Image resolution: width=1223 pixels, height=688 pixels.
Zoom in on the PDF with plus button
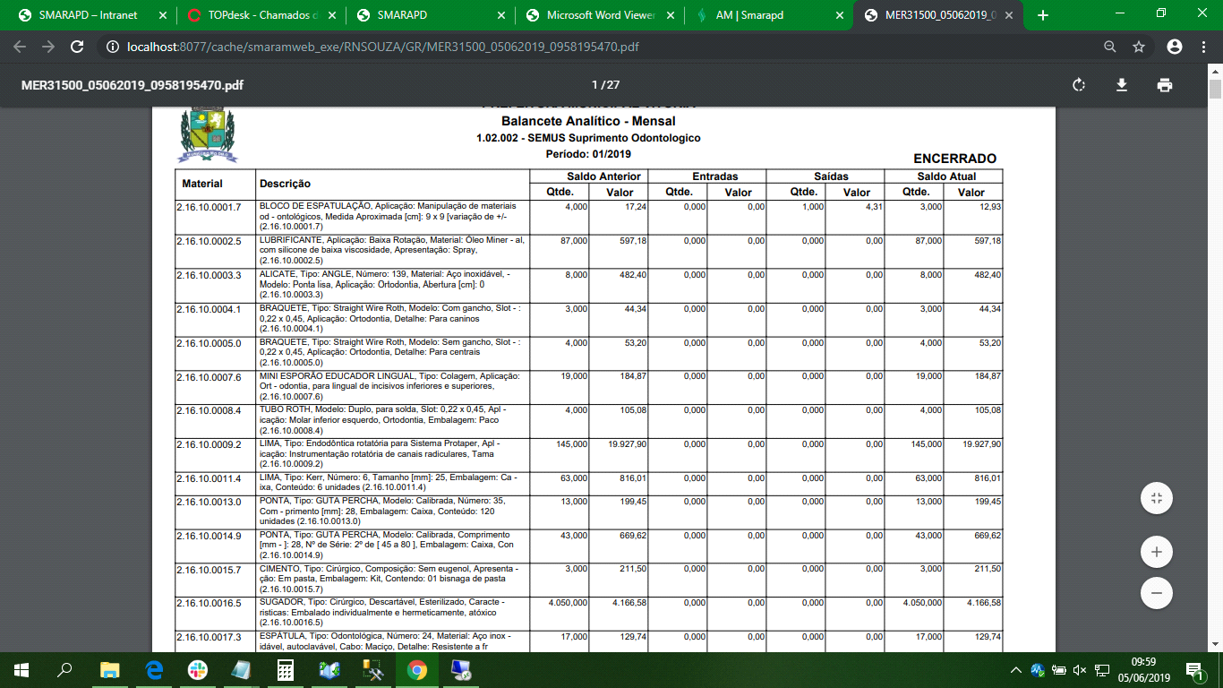[1157, 552]
